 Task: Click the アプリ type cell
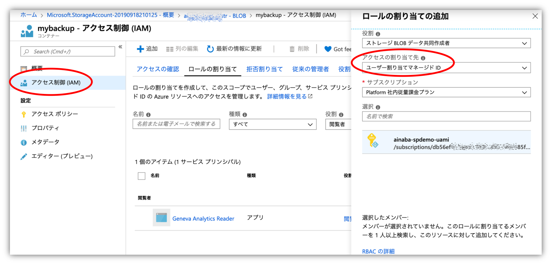point(255,217)
